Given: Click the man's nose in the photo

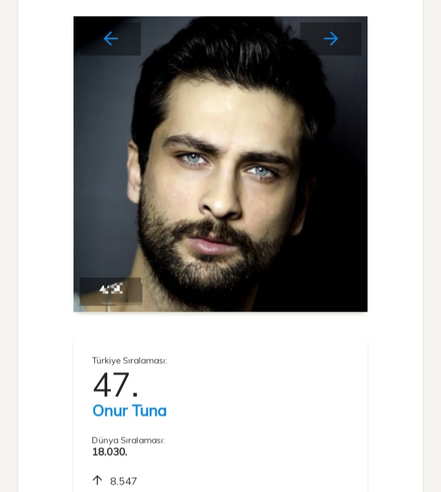Looking at the screenshot, I should point(224,196).
